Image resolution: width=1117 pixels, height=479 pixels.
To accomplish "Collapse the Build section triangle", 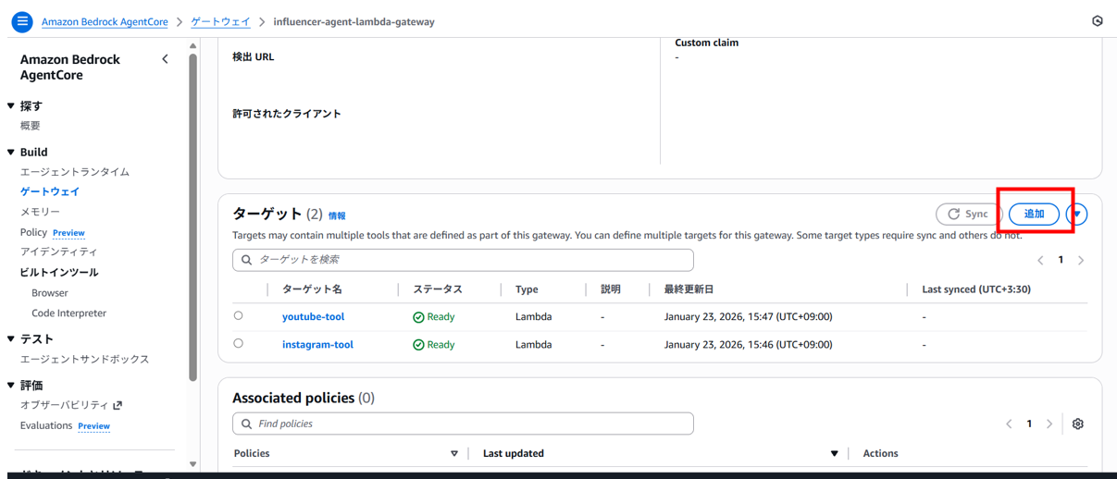I will click(x=11, y=153).
